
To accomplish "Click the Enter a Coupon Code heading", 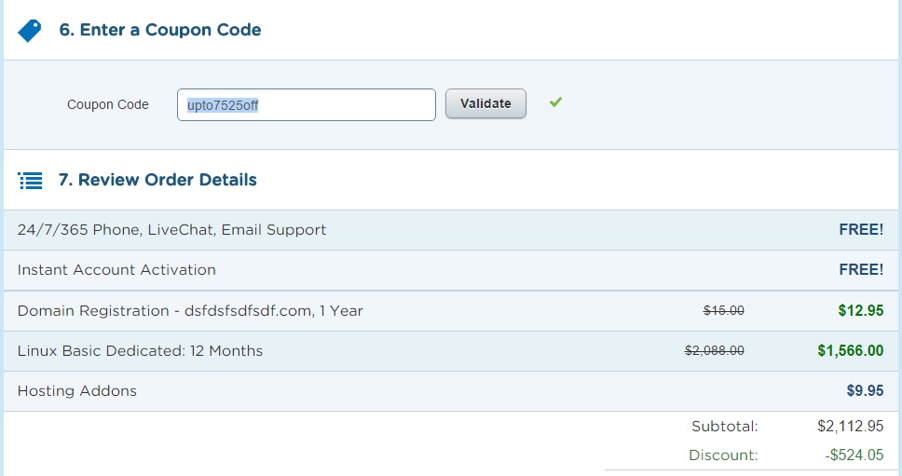I will 160,30.
